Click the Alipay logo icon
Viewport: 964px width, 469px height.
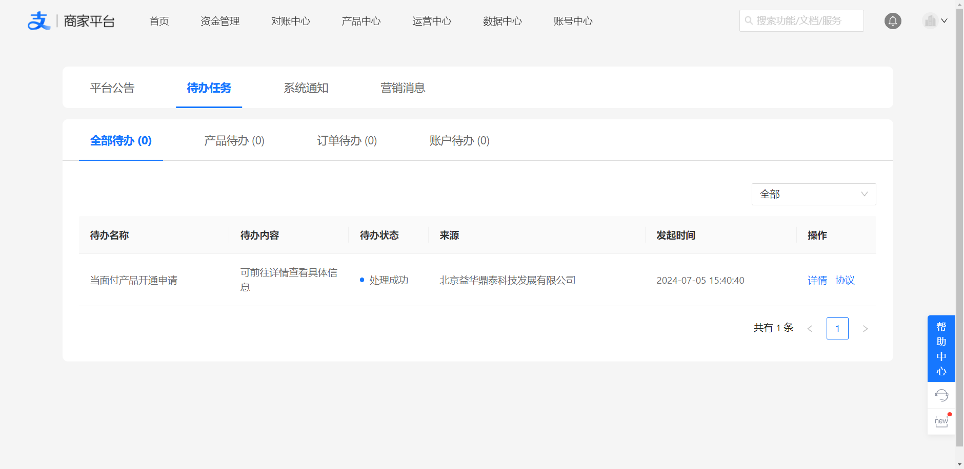pos(39,21)
